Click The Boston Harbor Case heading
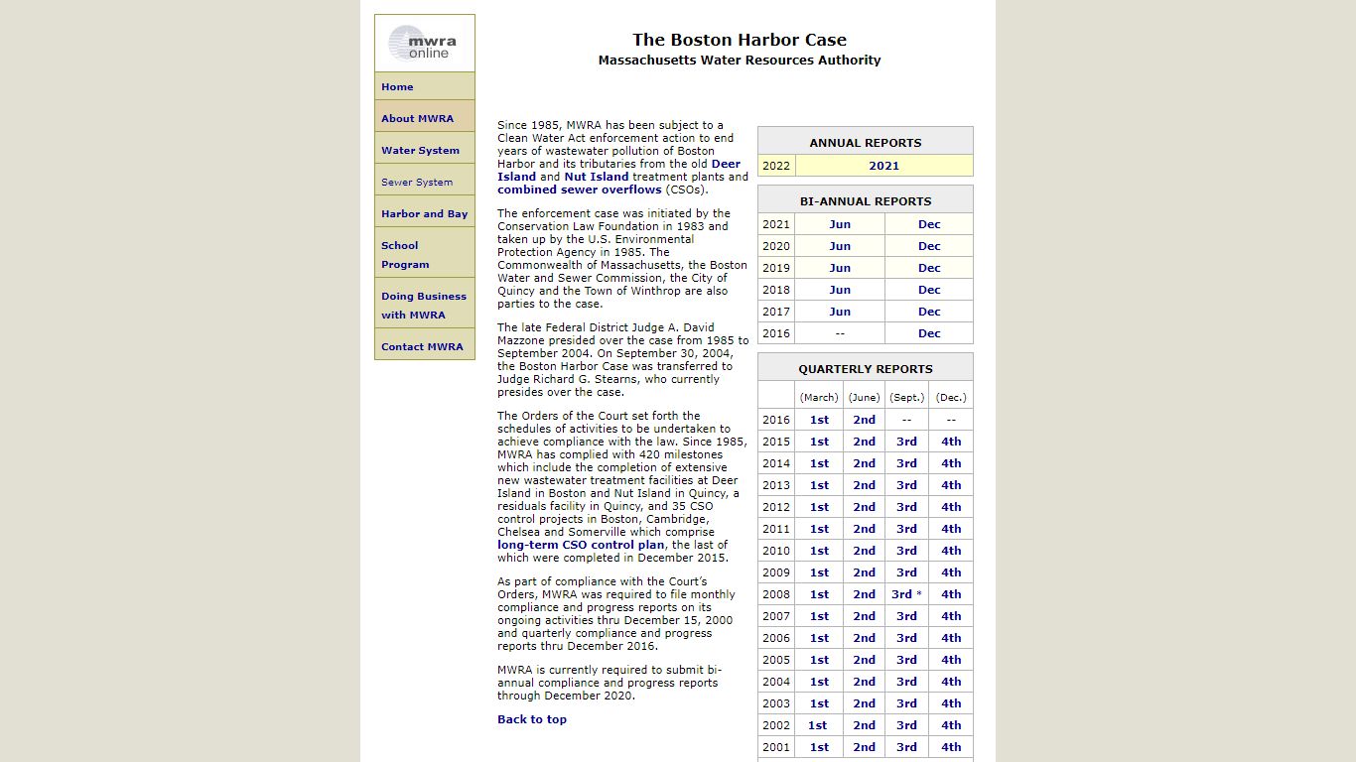 coord(740,40)
